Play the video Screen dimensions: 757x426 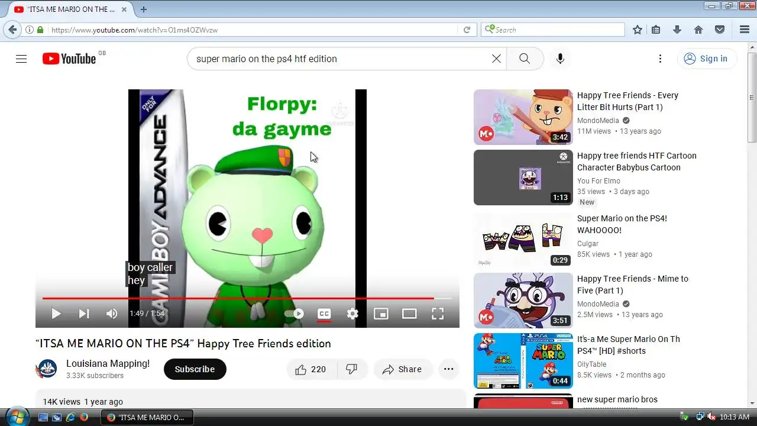click(x=56, y=314)
